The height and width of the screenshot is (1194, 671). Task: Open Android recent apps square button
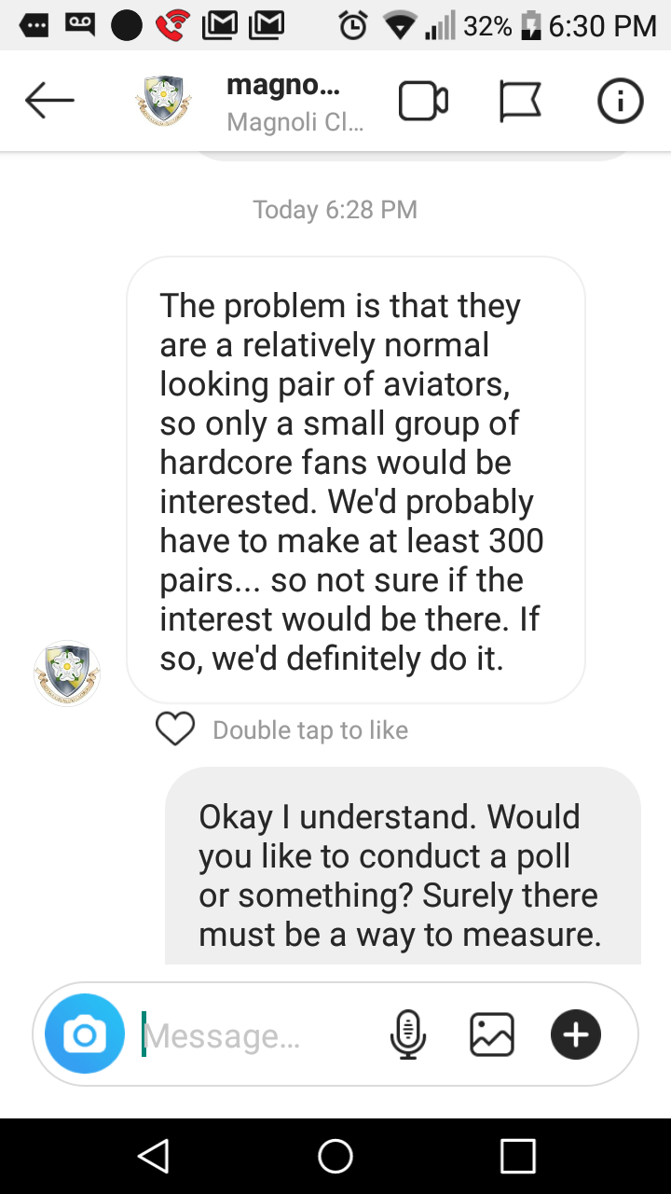[518, 1156]
